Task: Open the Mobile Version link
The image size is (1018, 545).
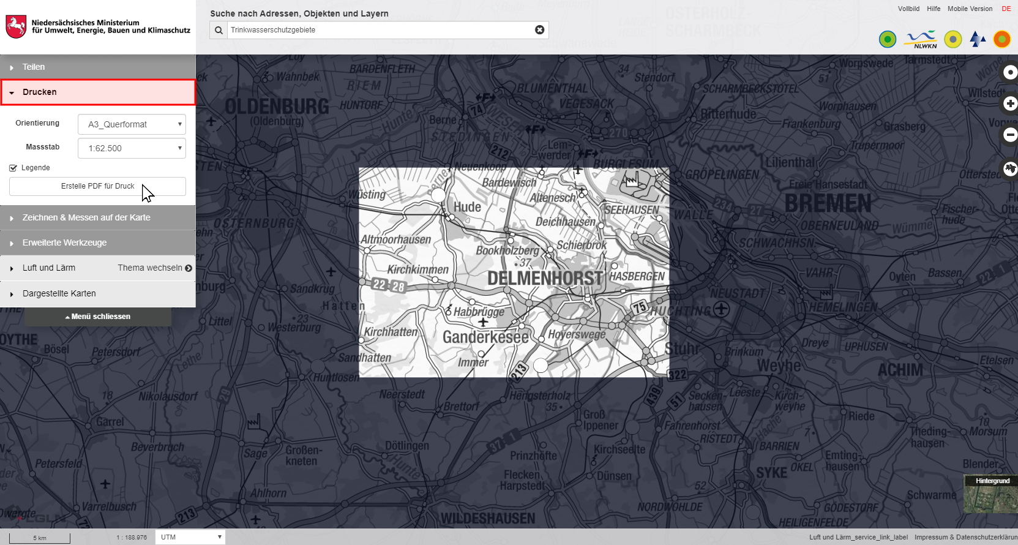Action: click(x=970, y=9)
